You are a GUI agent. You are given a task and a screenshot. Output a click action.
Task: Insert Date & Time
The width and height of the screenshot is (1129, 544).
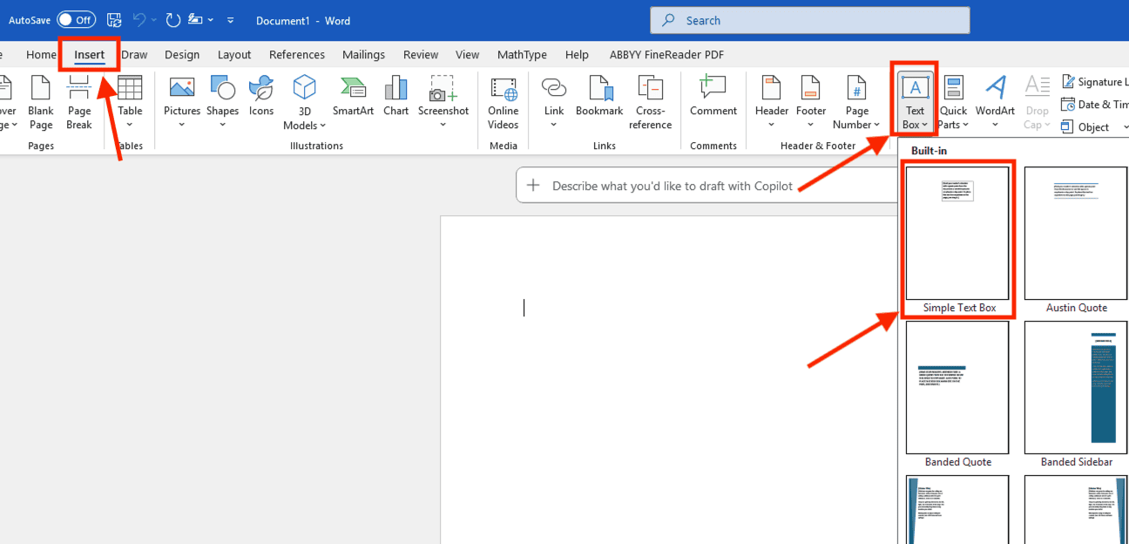1095,103
